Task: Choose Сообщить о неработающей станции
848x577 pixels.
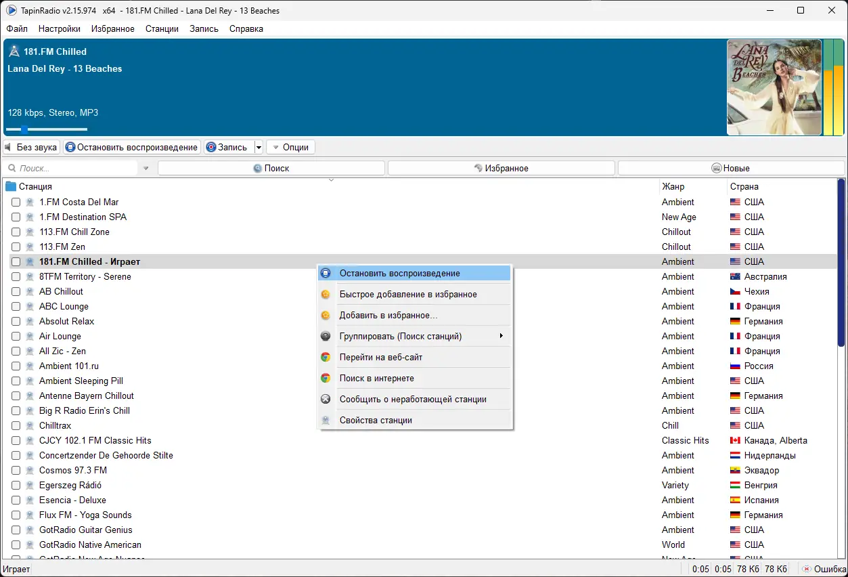Action: (x=414, y=399)
